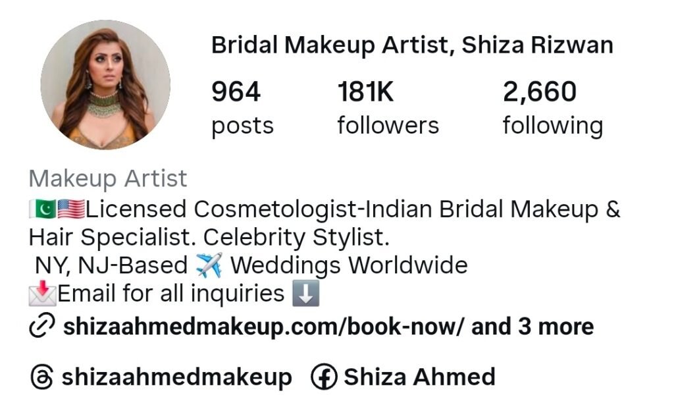
Task: Open the circular profile picture
Action: [x=105, y=85]
